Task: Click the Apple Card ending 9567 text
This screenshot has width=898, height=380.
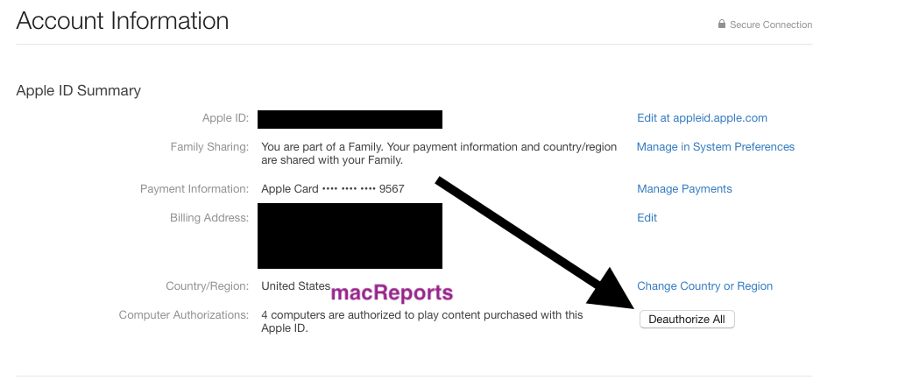Action: pyautogui.click(x=333, y=189)
